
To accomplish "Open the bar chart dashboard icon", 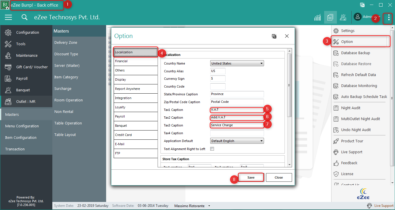I will pos(318,17).
